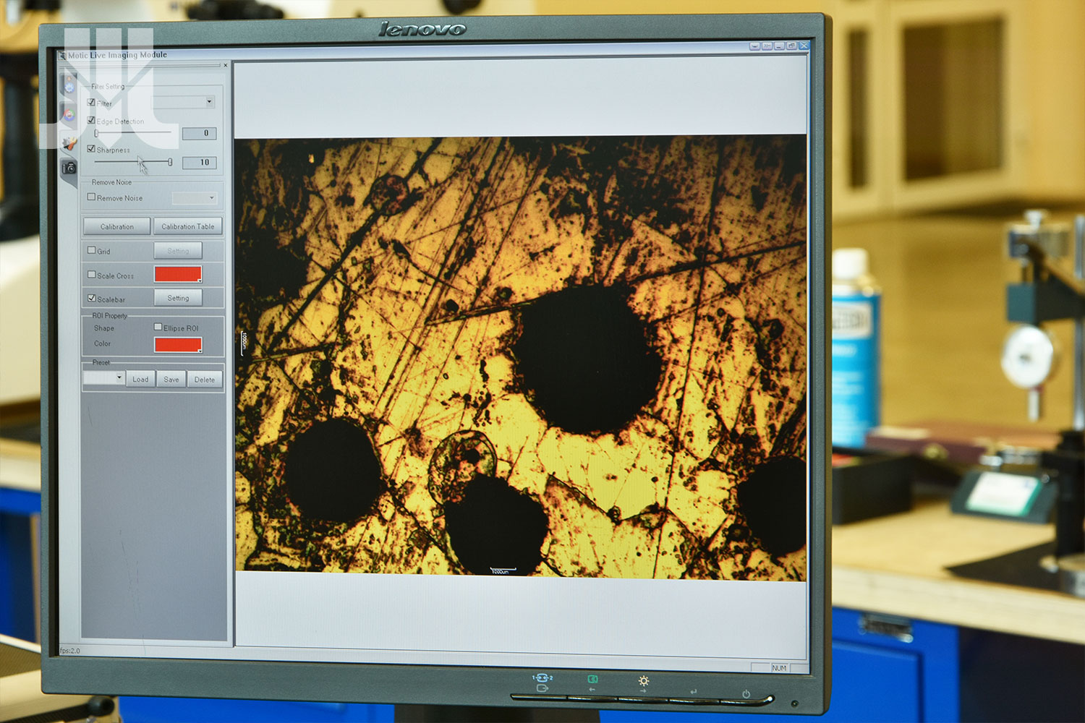Open the first side tab with gear icon

coord(69,85)
